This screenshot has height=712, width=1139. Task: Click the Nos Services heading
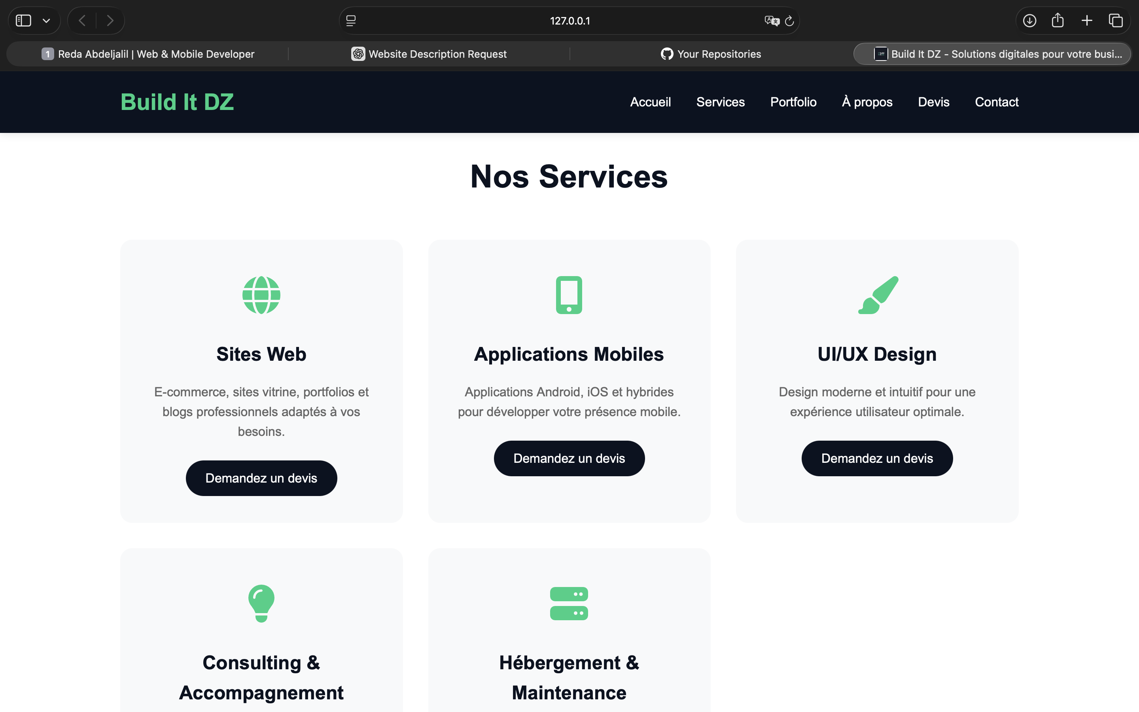coord(569,176)
